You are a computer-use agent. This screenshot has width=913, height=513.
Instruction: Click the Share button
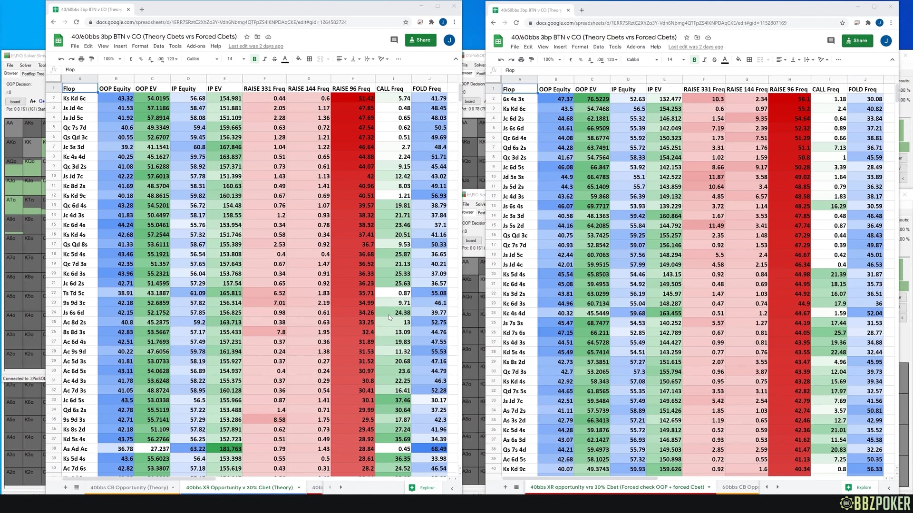click(420, 40)
